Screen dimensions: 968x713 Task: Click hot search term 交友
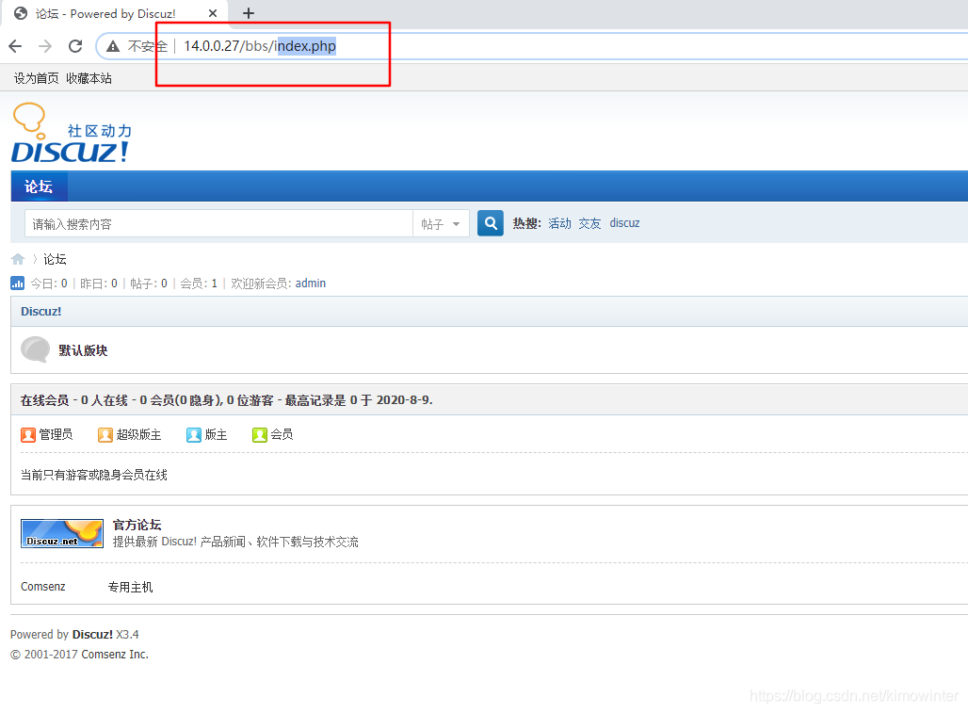589,223
